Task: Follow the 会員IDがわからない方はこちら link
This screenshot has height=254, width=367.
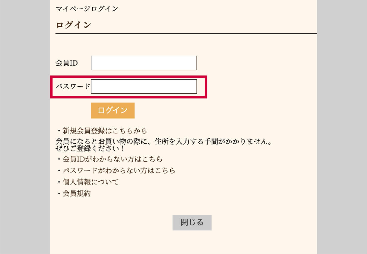Action: (112, 159)
